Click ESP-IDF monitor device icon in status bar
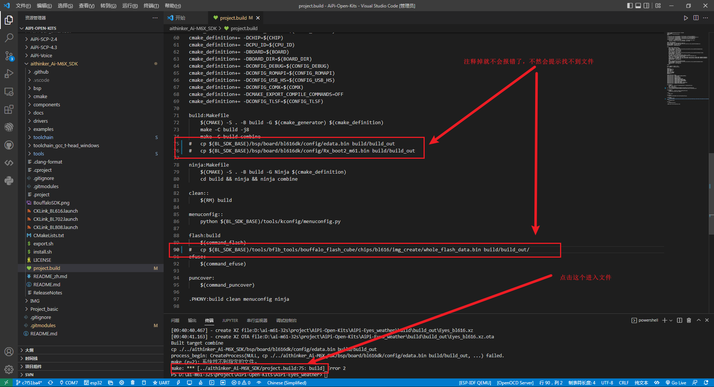 click(x=189, y=383)
